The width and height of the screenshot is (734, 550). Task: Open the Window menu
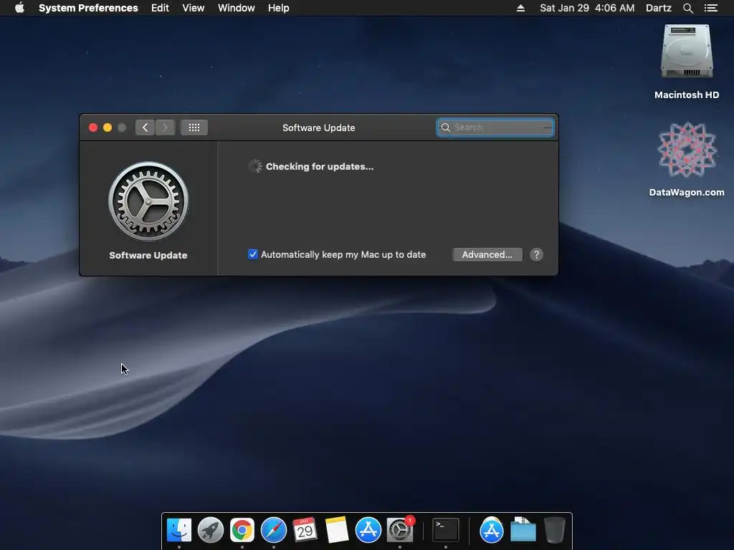coord(237,8)
